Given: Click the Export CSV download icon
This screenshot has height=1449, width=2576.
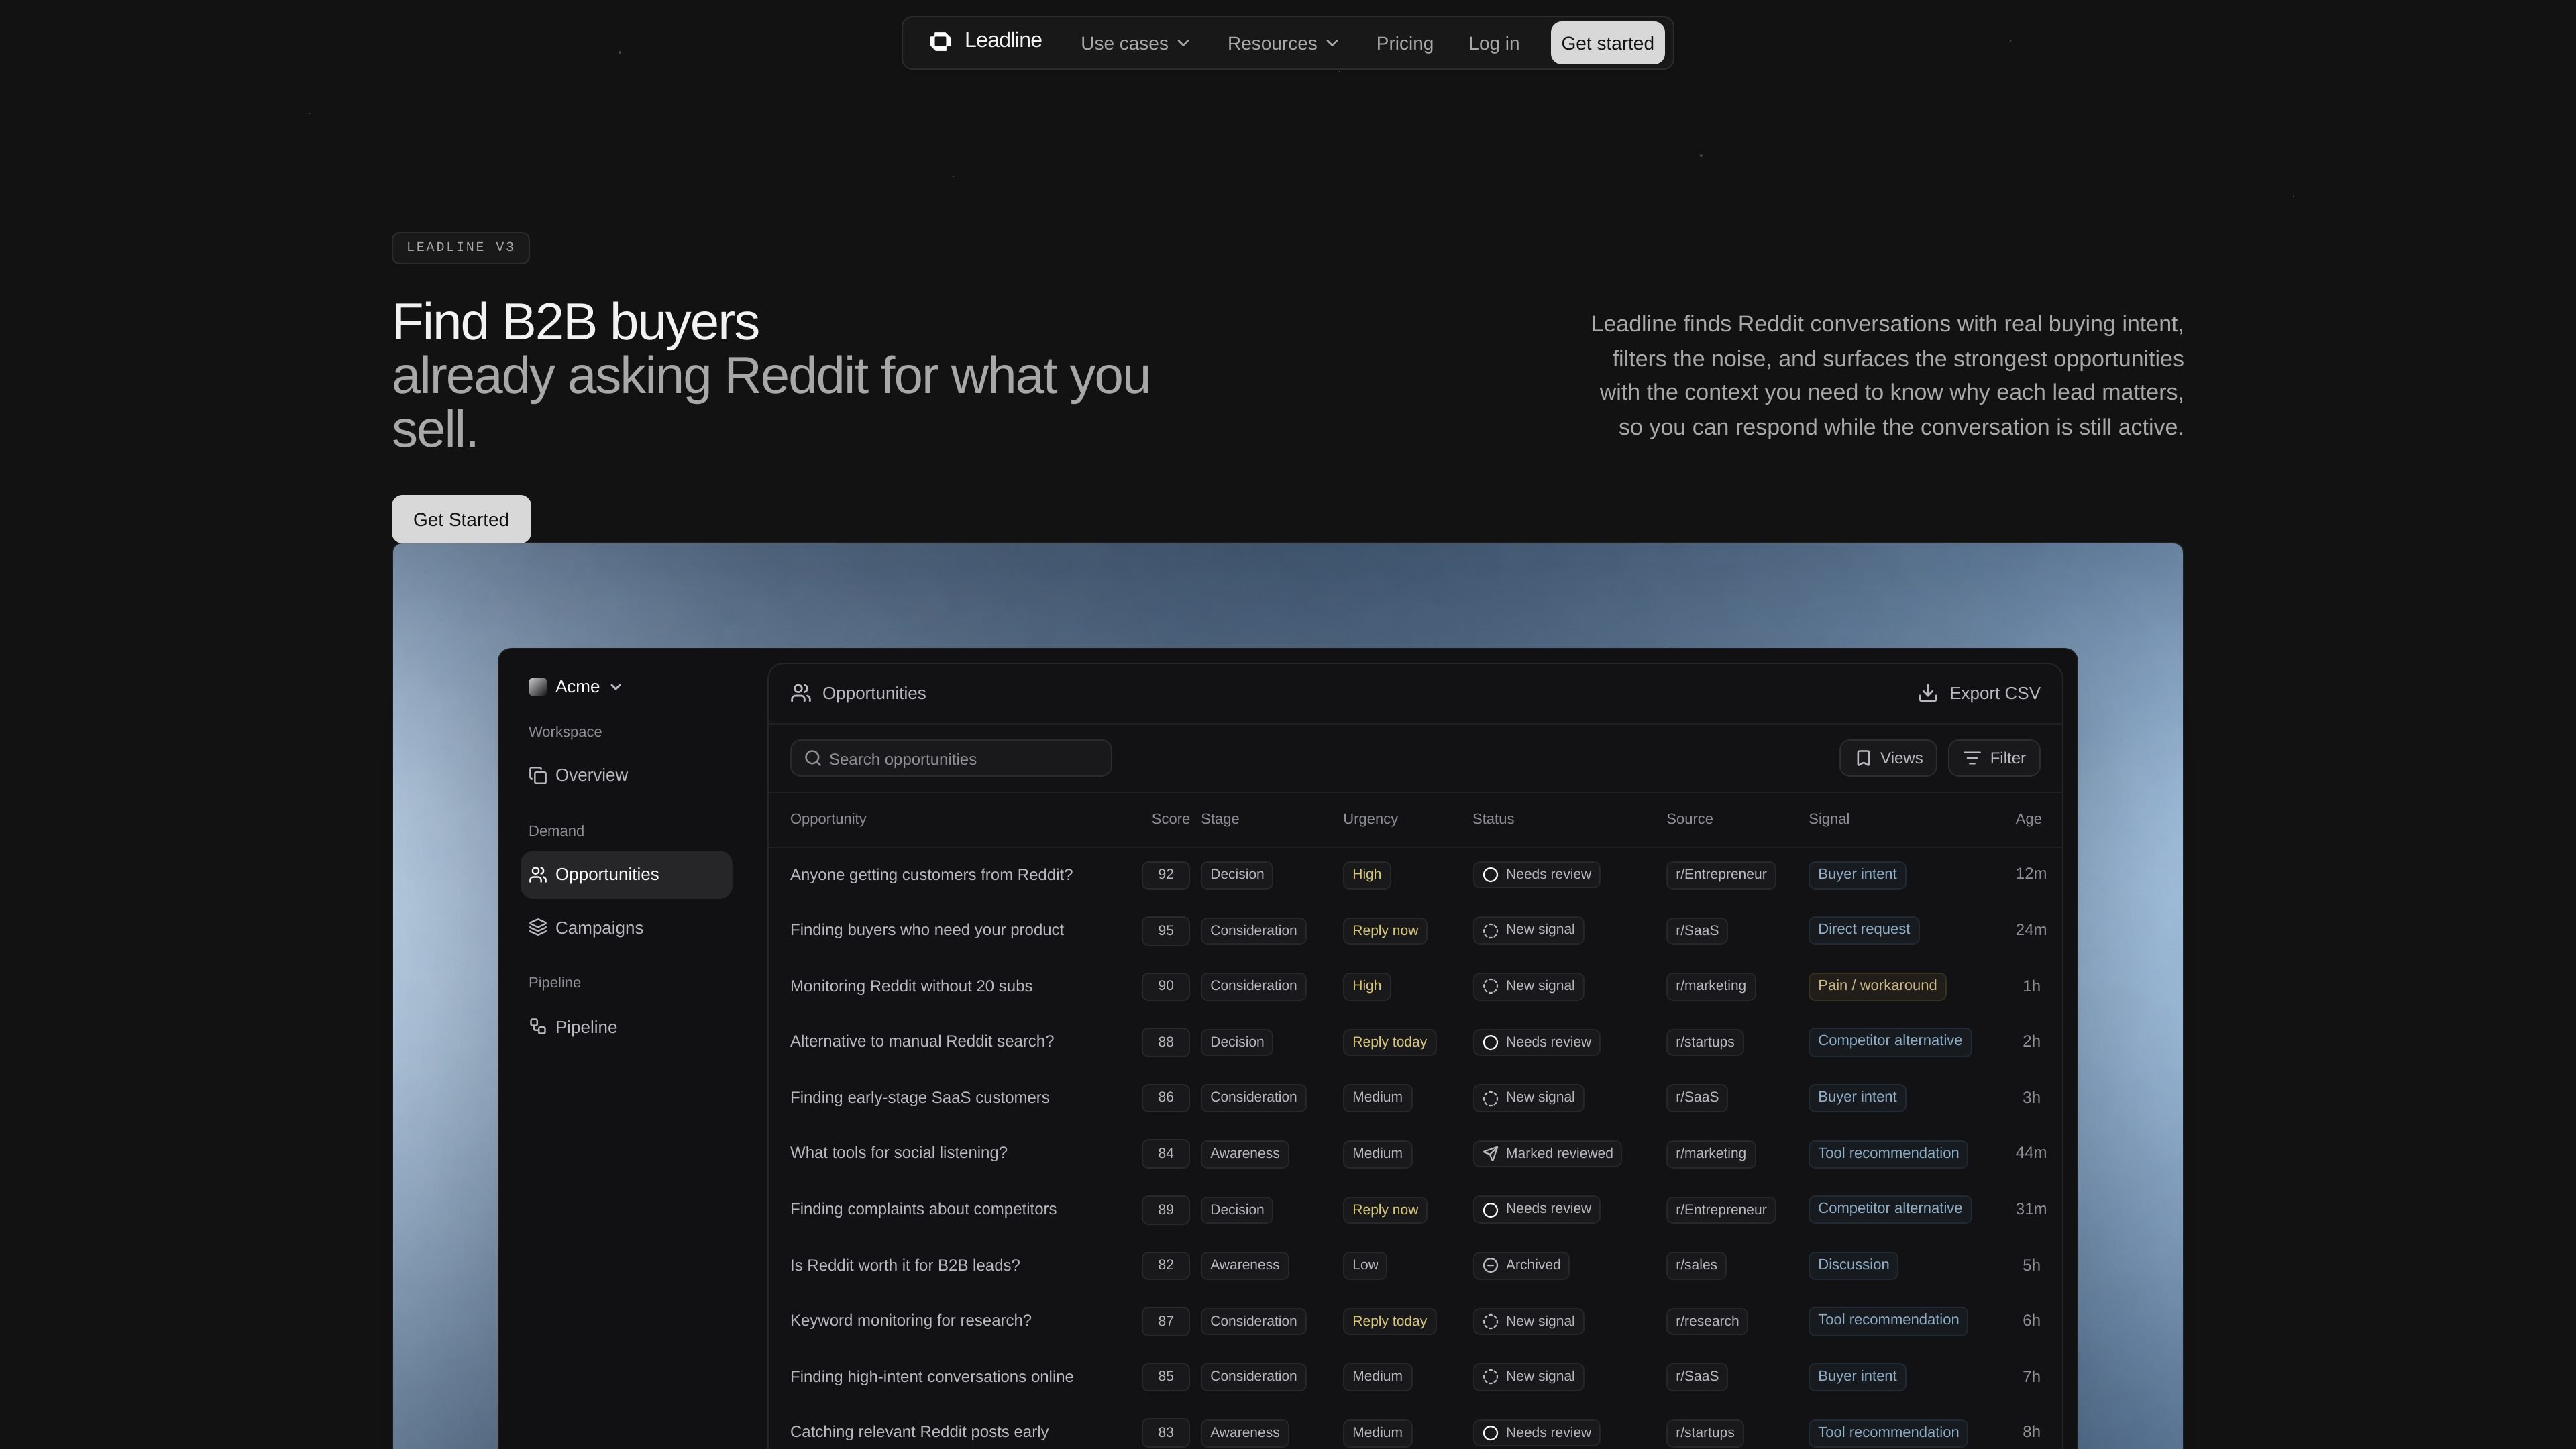Looking at the screenshot, I should coord(1928,694).
